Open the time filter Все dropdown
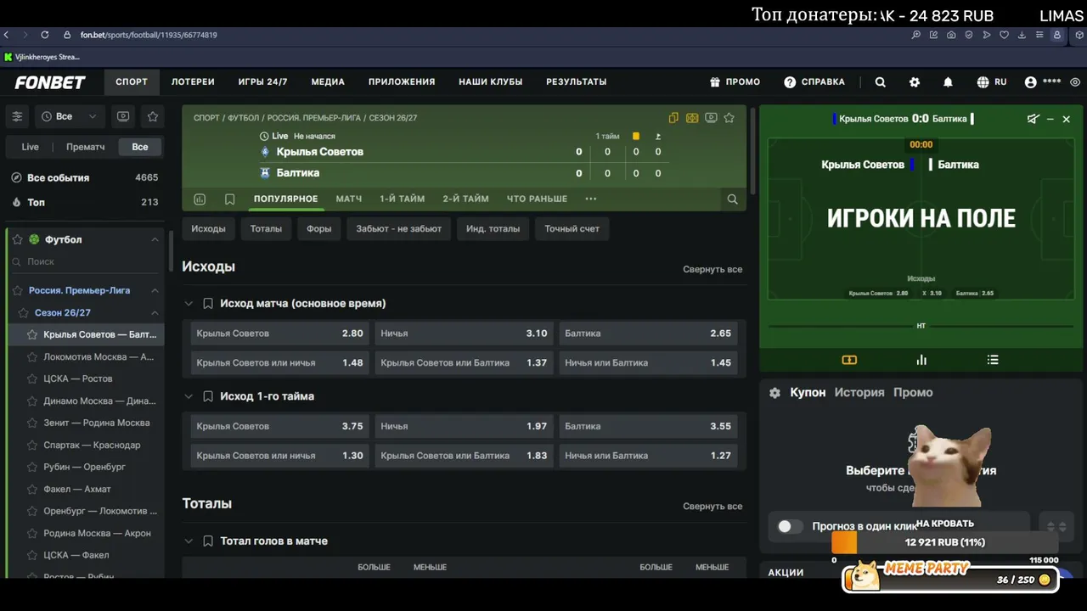 click(x=69, y=116)
